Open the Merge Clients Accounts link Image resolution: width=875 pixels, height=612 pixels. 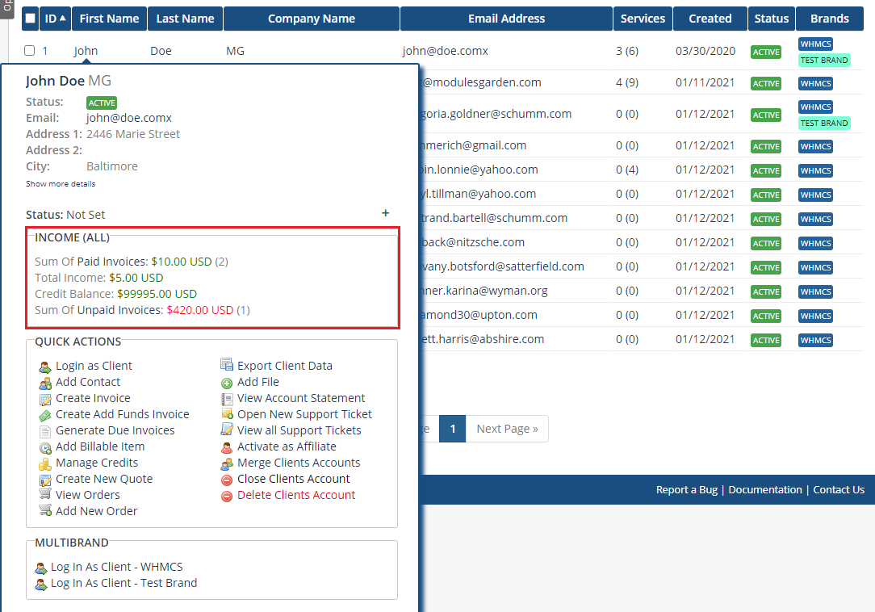tap(299, 463)
